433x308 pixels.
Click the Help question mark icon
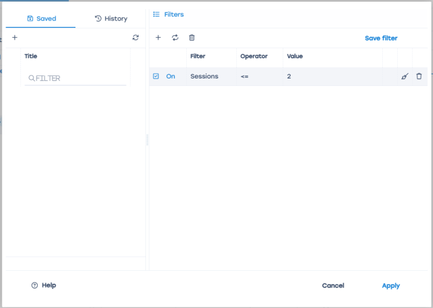[x=35, y=285]
